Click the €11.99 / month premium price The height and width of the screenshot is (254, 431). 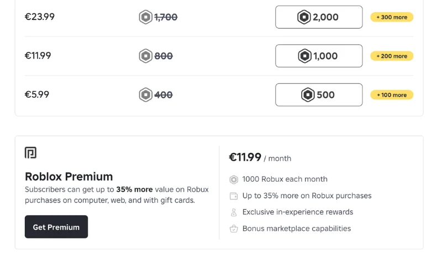260,157
